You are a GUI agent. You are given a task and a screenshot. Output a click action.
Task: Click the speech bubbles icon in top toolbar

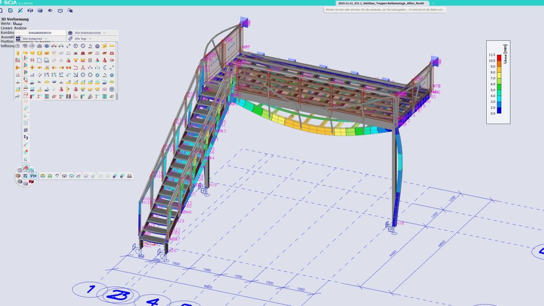(70, 10)
